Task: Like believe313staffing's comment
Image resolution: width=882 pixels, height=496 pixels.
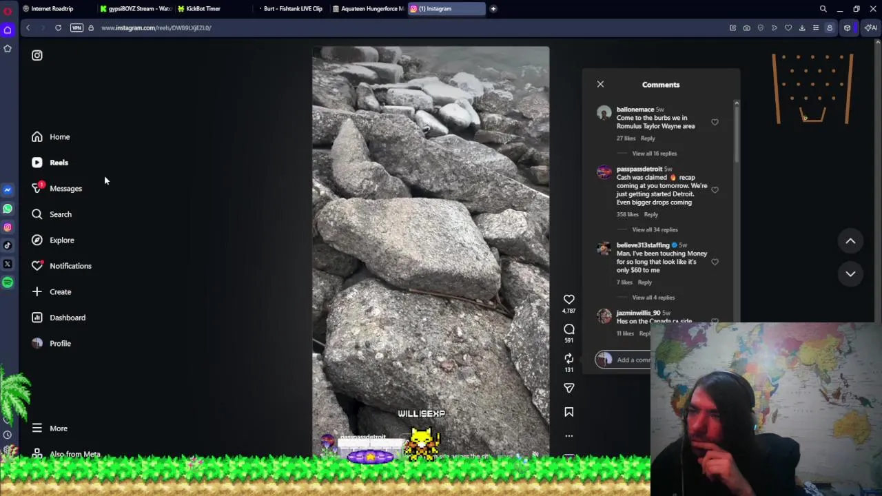Action: (x=715, y=262)
